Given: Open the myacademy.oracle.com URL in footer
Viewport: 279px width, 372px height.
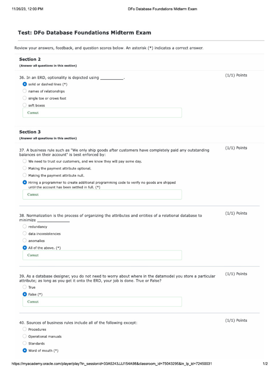Looking at the screenshot, I should point(112,363).
